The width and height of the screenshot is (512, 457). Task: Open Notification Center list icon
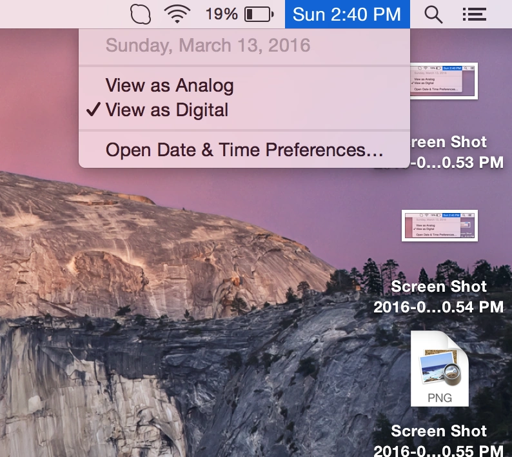click(x=475, y=14)
